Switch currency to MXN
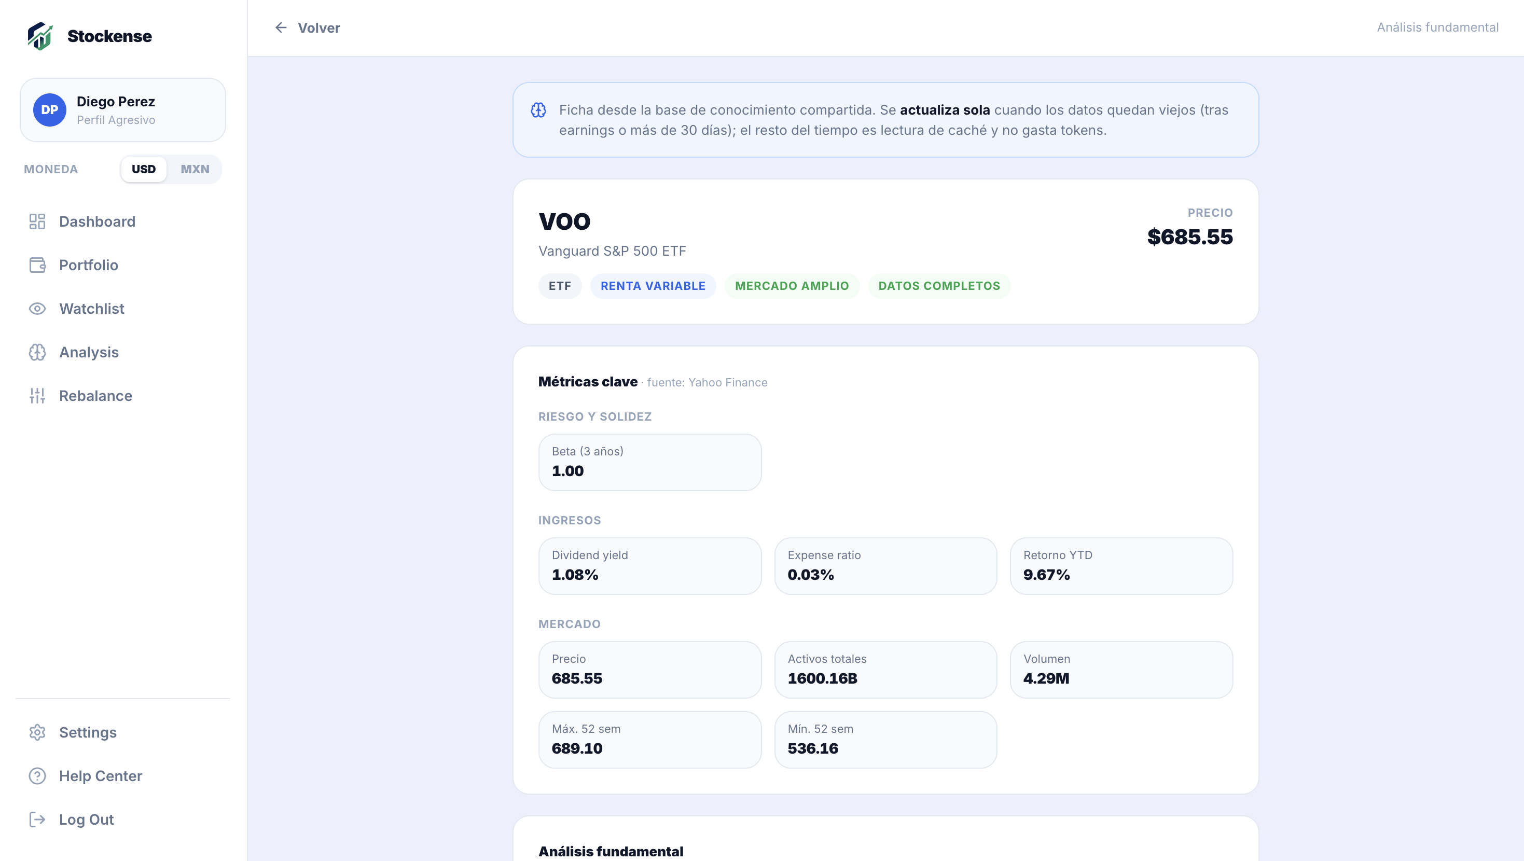Screen dimensions: 1524x861 click(195, 169)
